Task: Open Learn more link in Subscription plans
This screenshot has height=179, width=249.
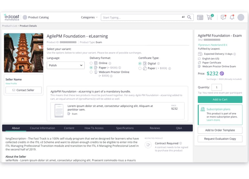Action: click(213, 120)
